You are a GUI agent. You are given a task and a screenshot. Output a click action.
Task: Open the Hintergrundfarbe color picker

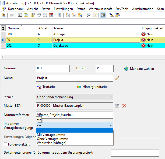[92, 87]
